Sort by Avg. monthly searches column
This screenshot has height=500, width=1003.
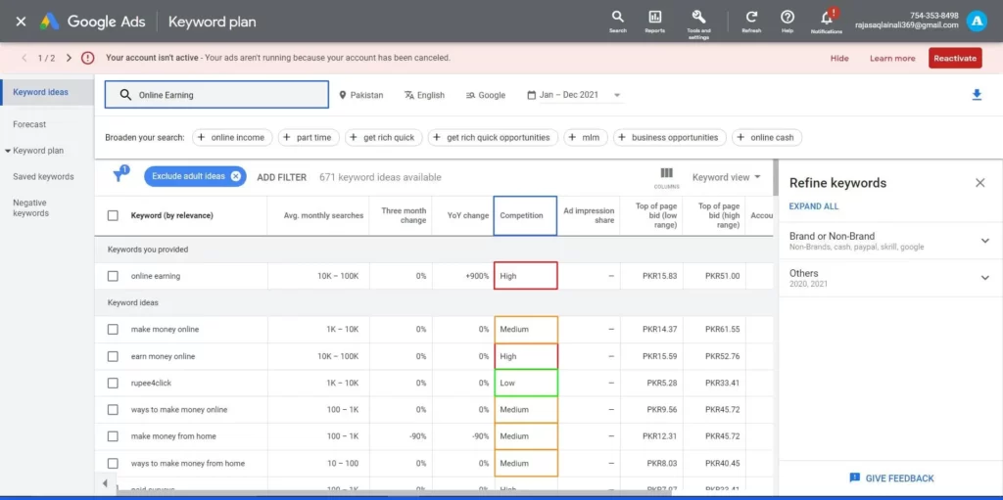[323, 215]
